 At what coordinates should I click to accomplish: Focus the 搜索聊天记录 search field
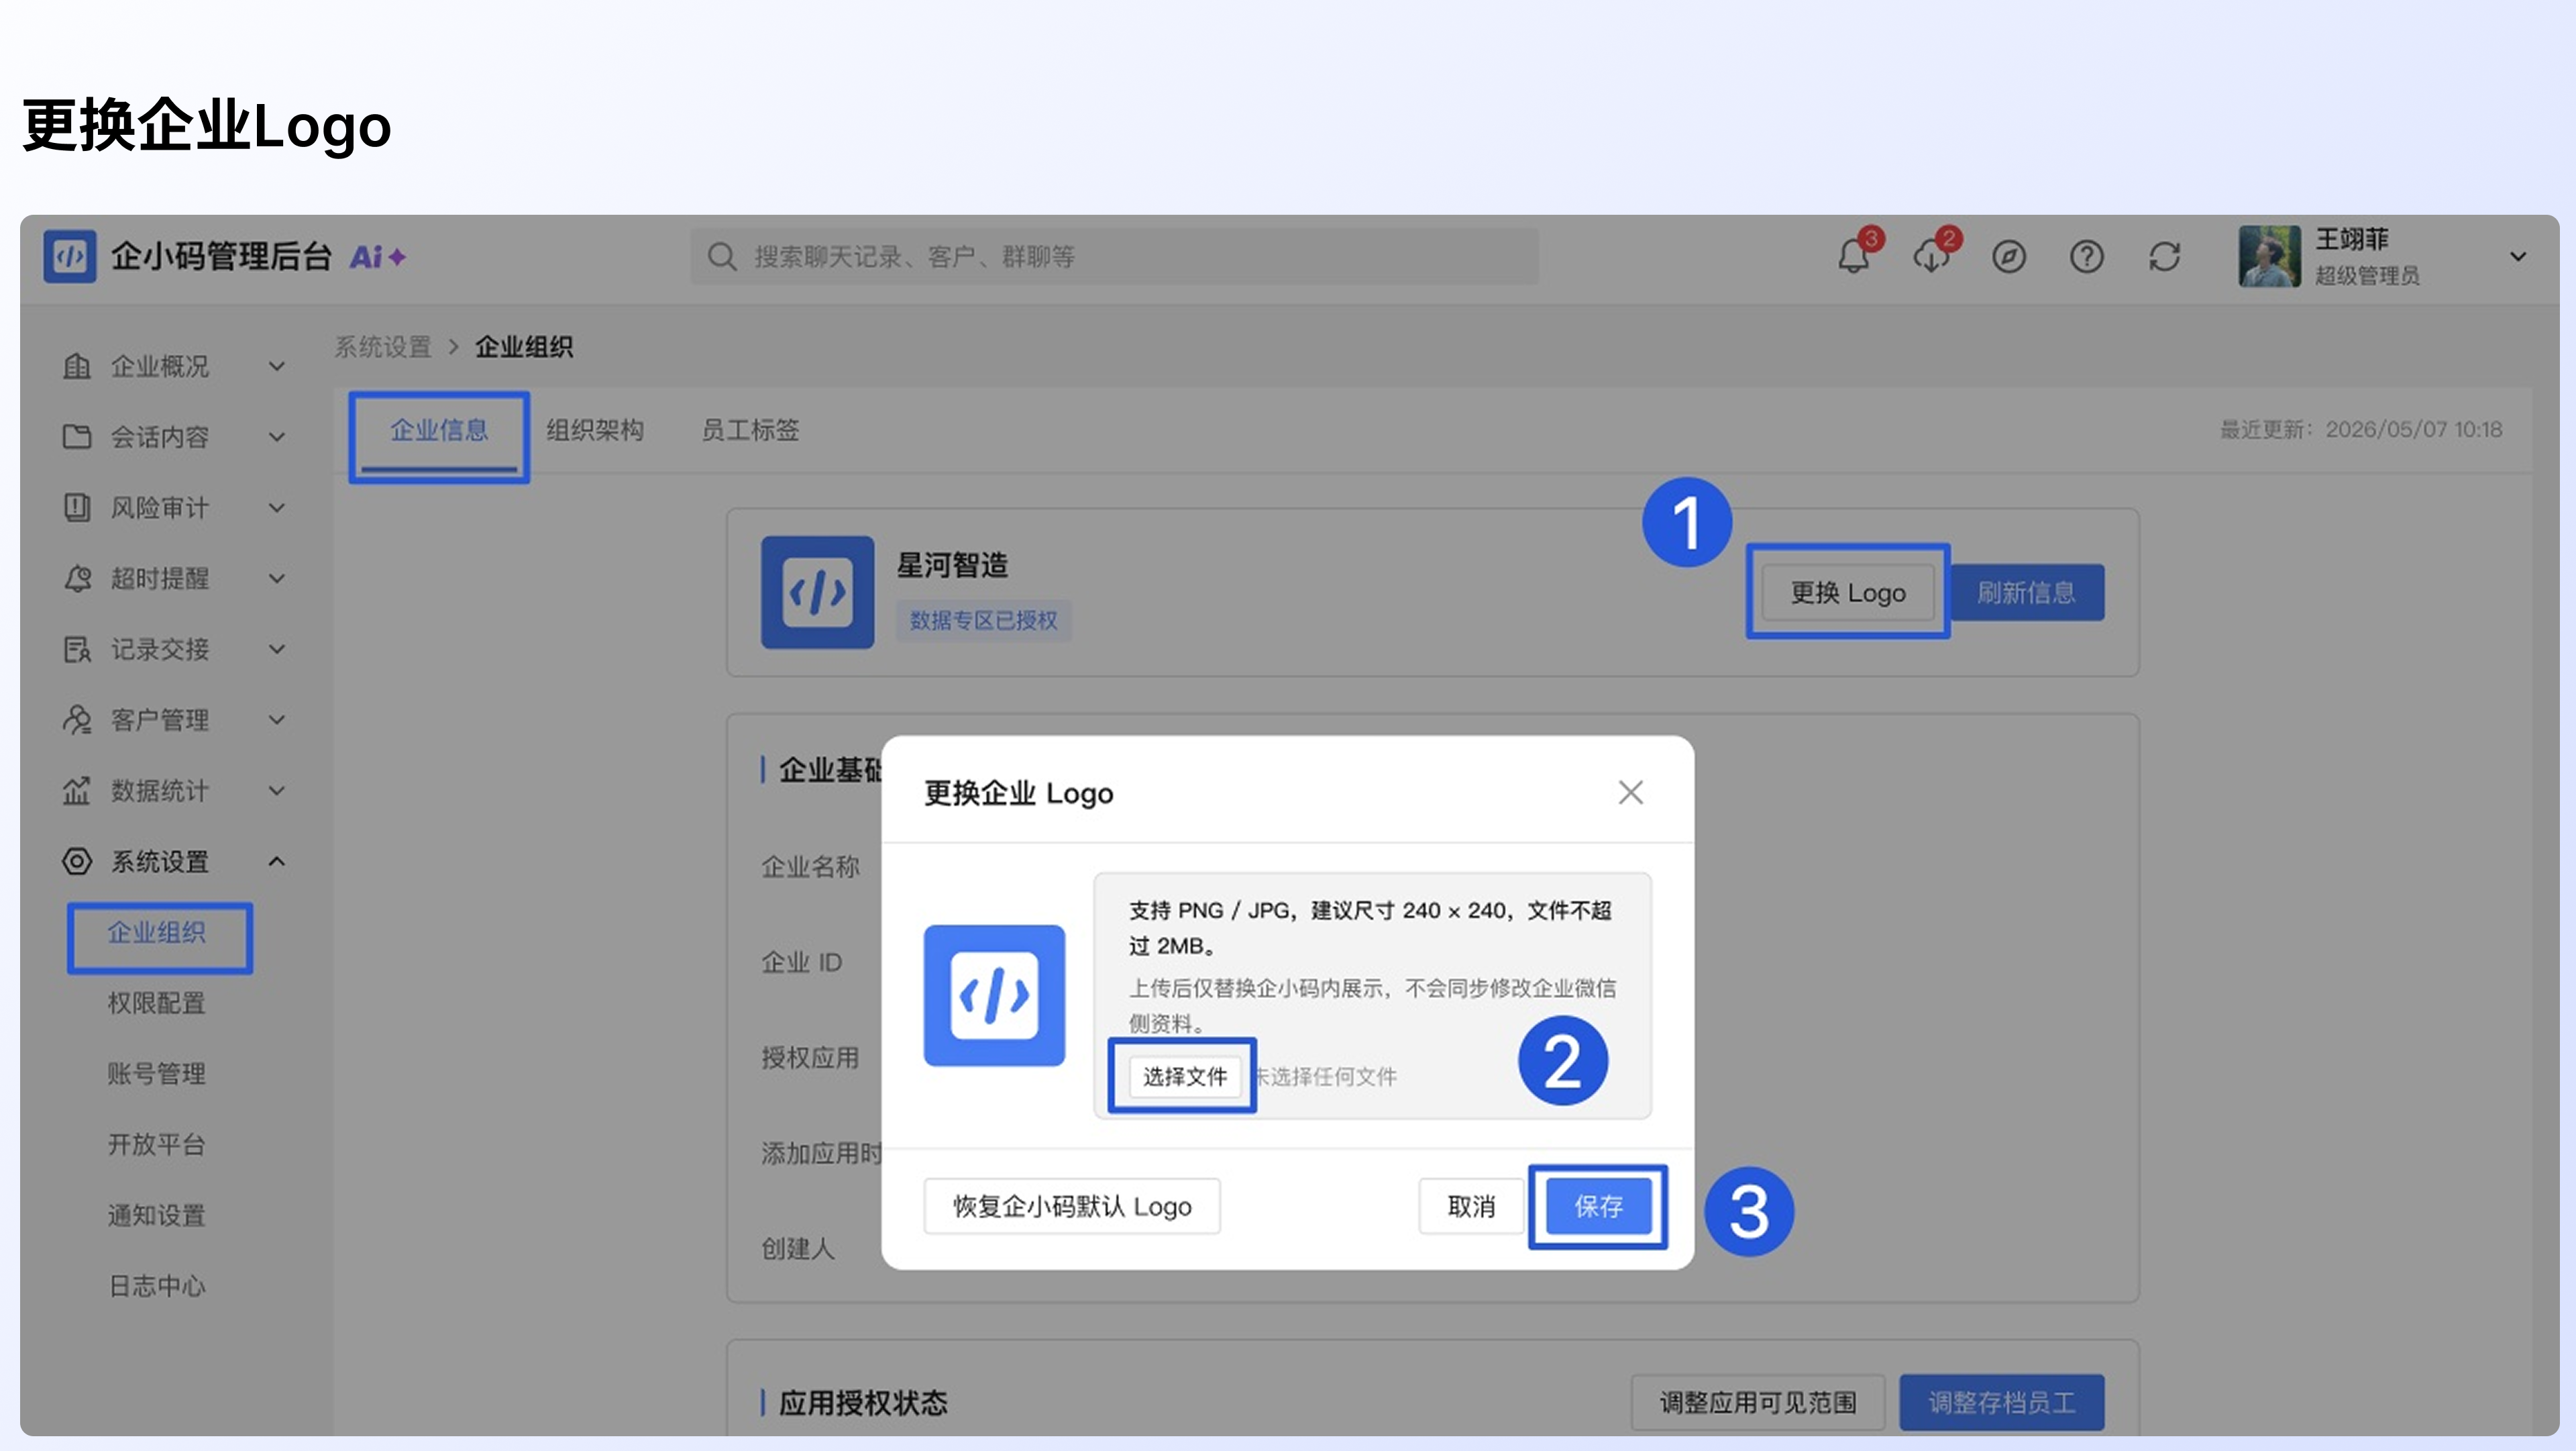(1114, 257)
